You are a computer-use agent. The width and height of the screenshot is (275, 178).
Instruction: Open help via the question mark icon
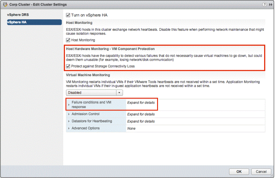tap(264, 5)
